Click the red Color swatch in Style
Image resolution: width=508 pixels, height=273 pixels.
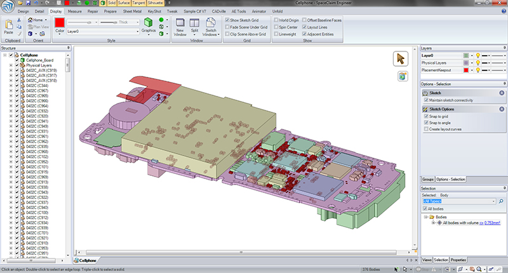[x=59, y=22]
